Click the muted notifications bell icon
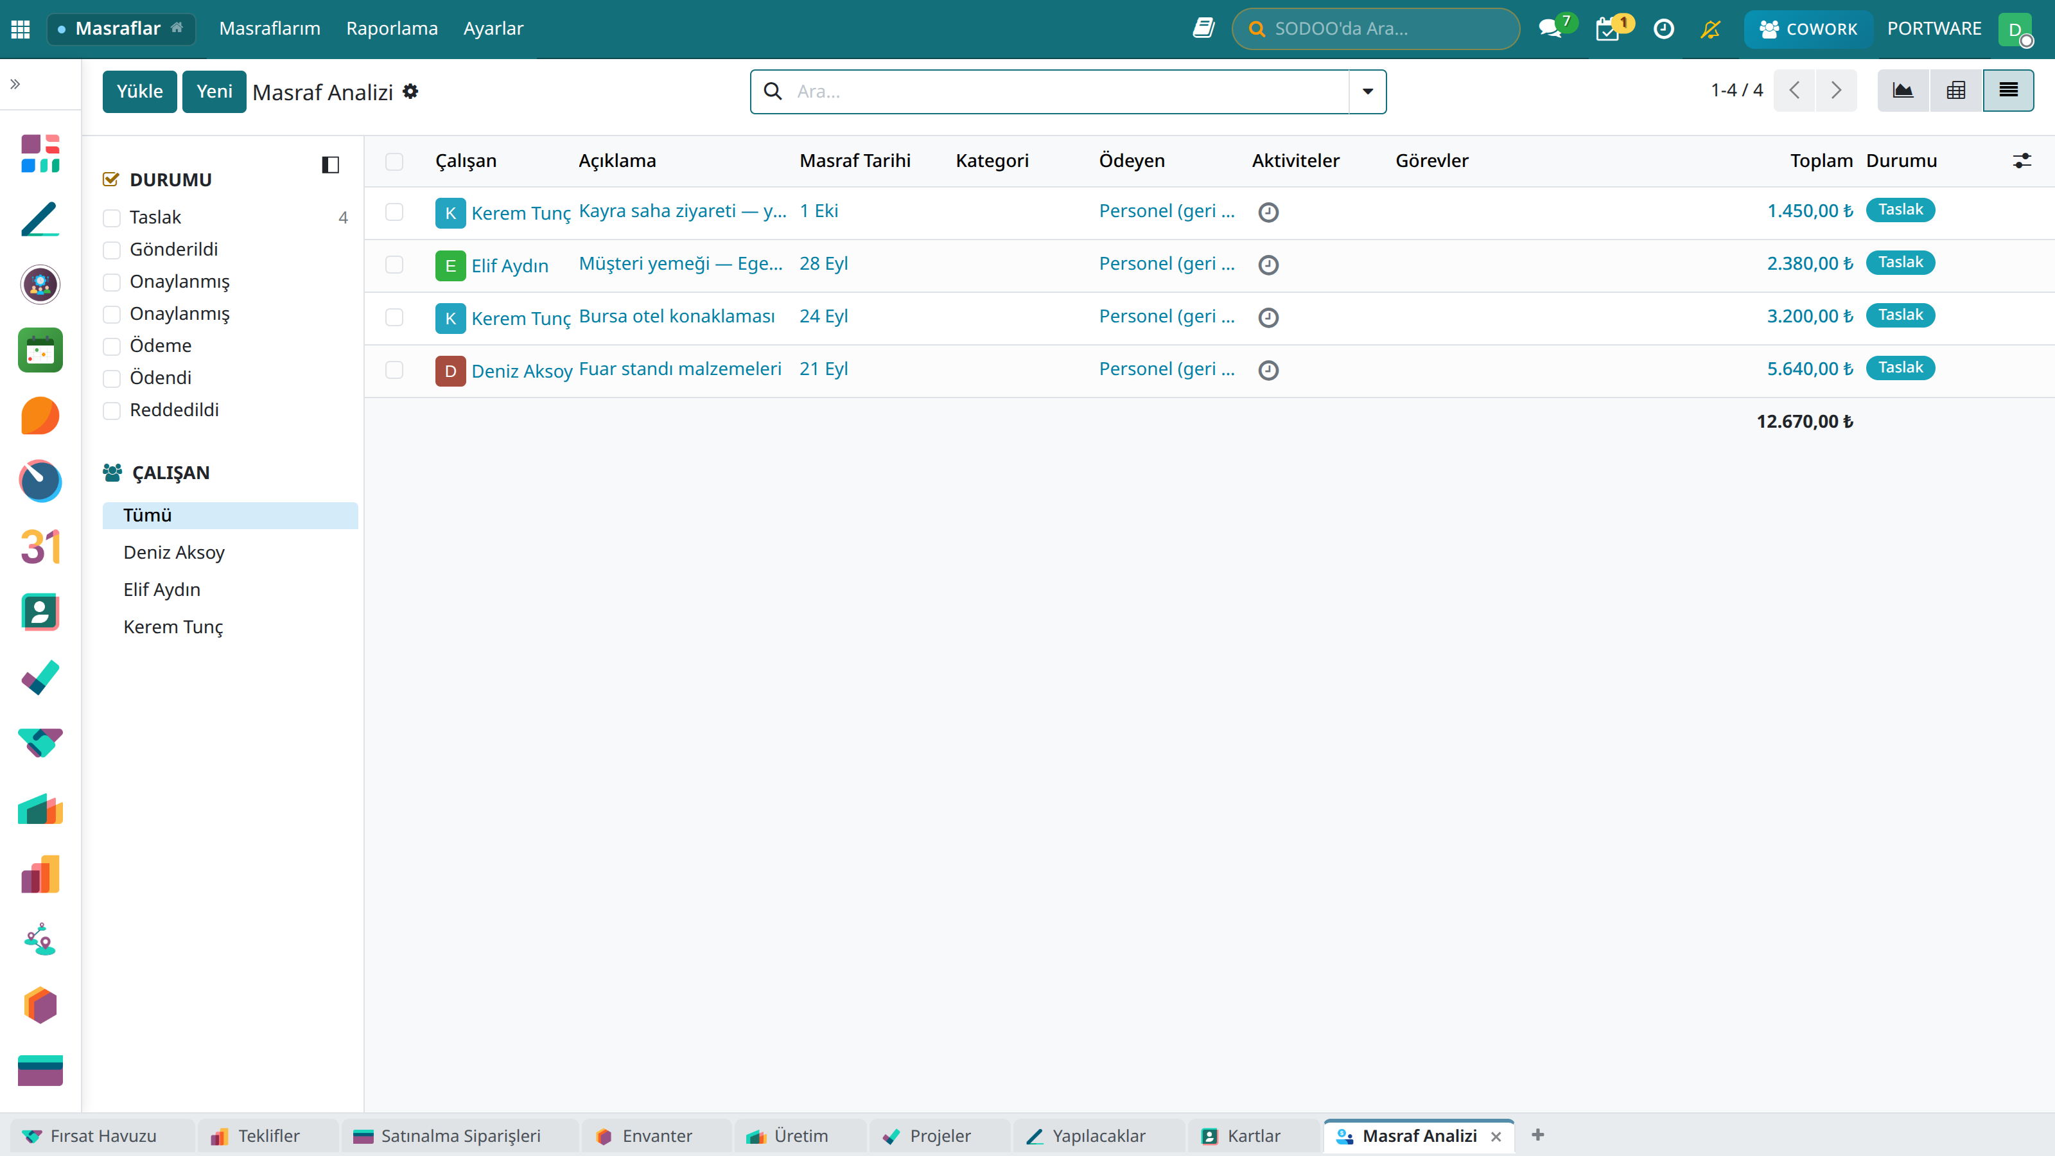The width and height of the screenshot is (2055, 1156). (x=1710, y=29)
